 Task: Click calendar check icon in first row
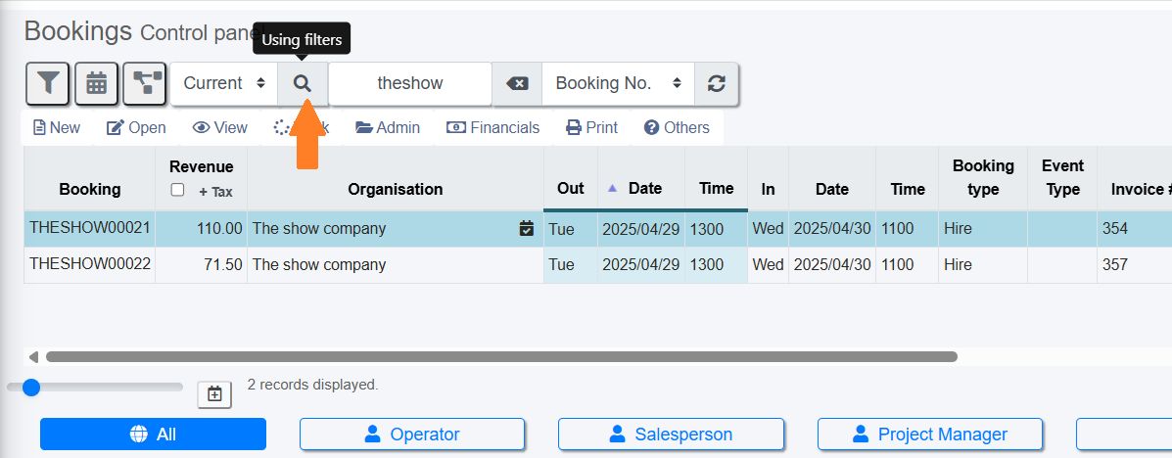(527, 229)
